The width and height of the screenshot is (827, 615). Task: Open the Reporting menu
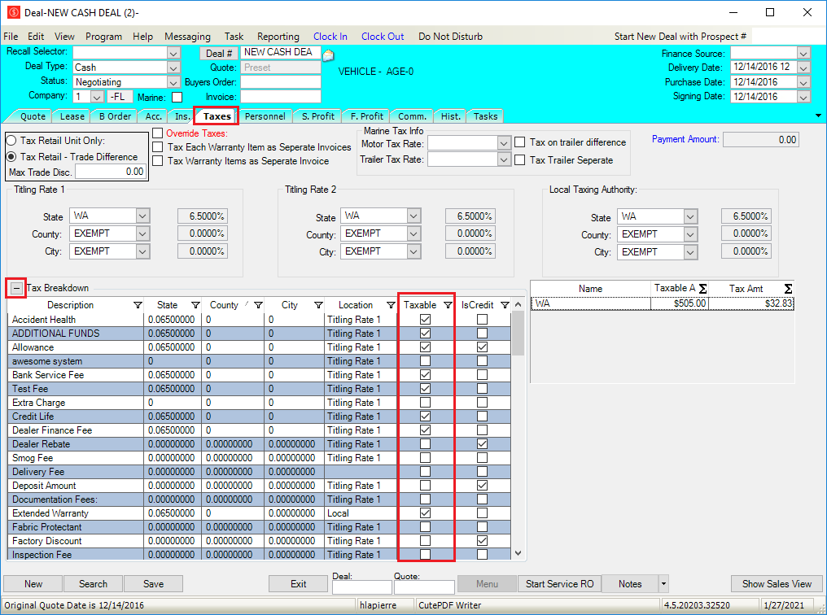coord(278,37)
